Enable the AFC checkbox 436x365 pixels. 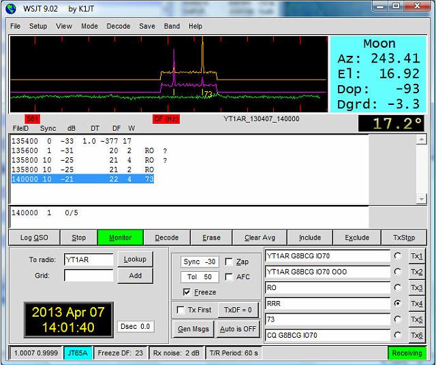[229, 277]
